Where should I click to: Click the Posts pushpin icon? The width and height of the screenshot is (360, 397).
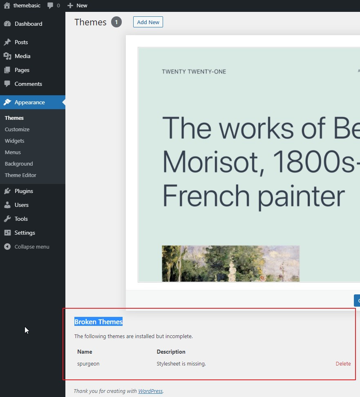coord(7,42)
